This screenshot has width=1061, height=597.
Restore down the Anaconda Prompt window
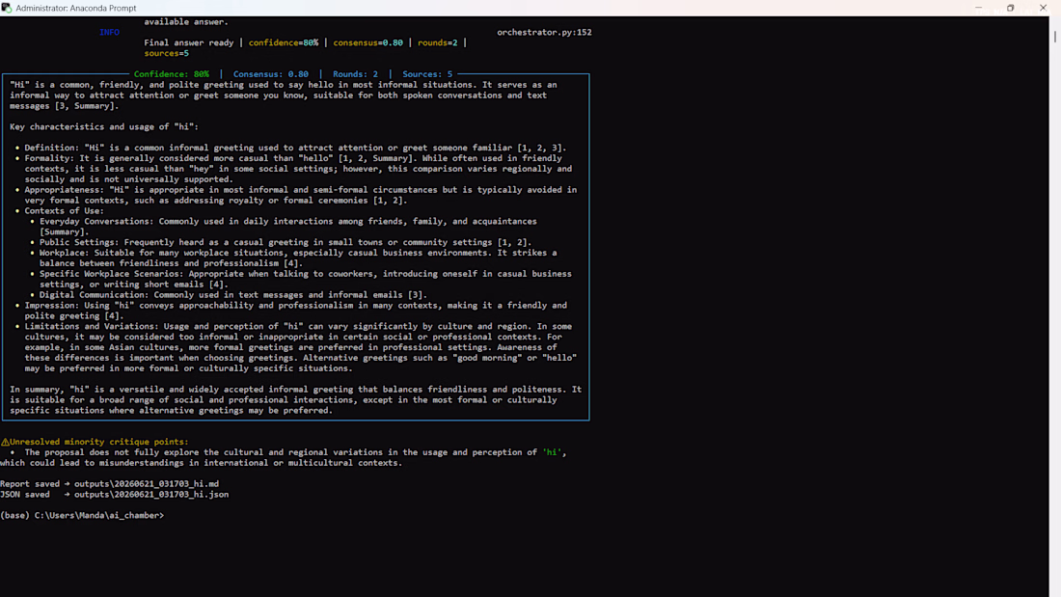(x=1010, y=8)
